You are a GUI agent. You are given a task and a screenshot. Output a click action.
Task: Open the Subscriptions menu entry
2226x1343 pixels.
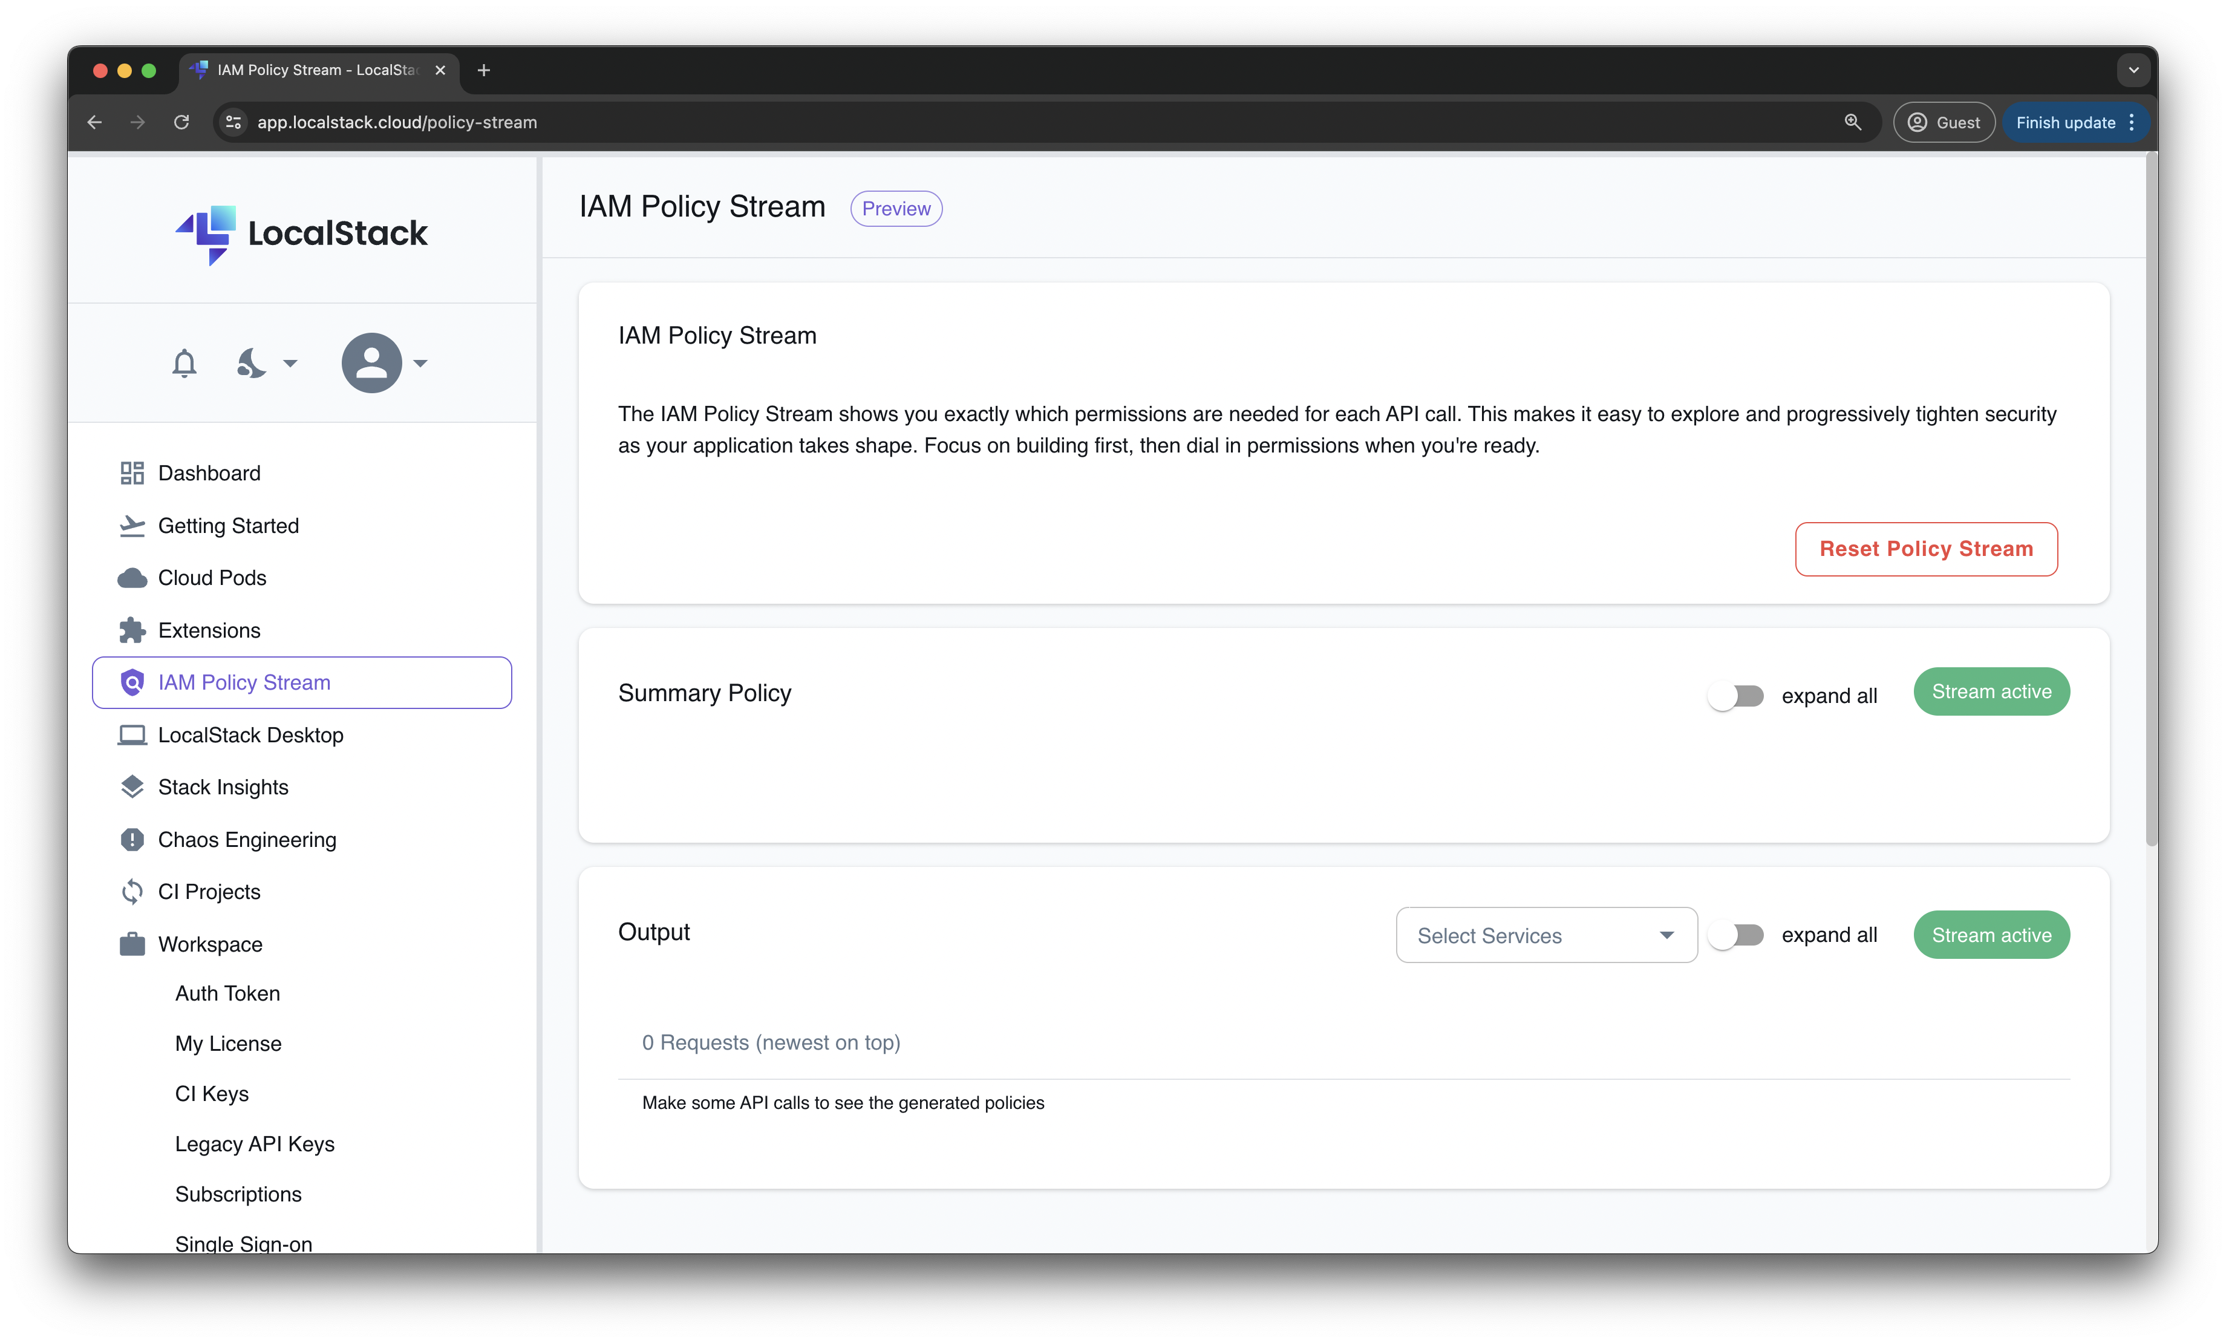[x=238, y=1193]
